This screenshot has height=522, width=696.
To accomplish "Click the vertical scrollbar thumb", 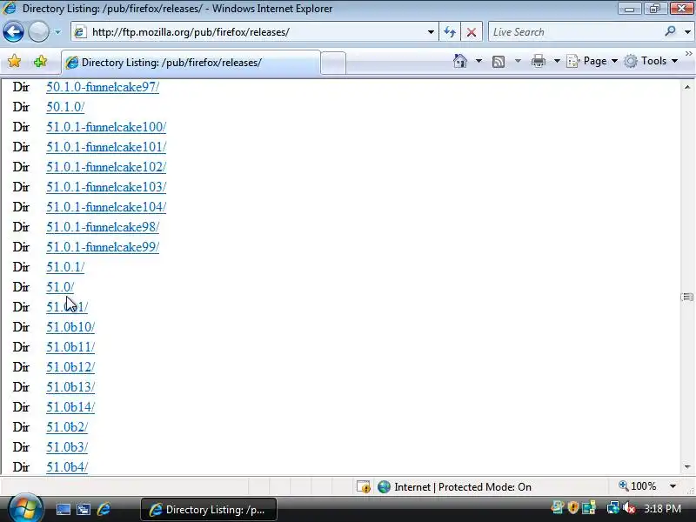I will click(x=687, y=297).
